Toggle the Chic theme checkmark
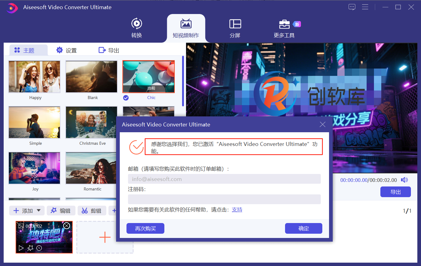Screen dimensions: 421x266 click(x=126, y=98)
